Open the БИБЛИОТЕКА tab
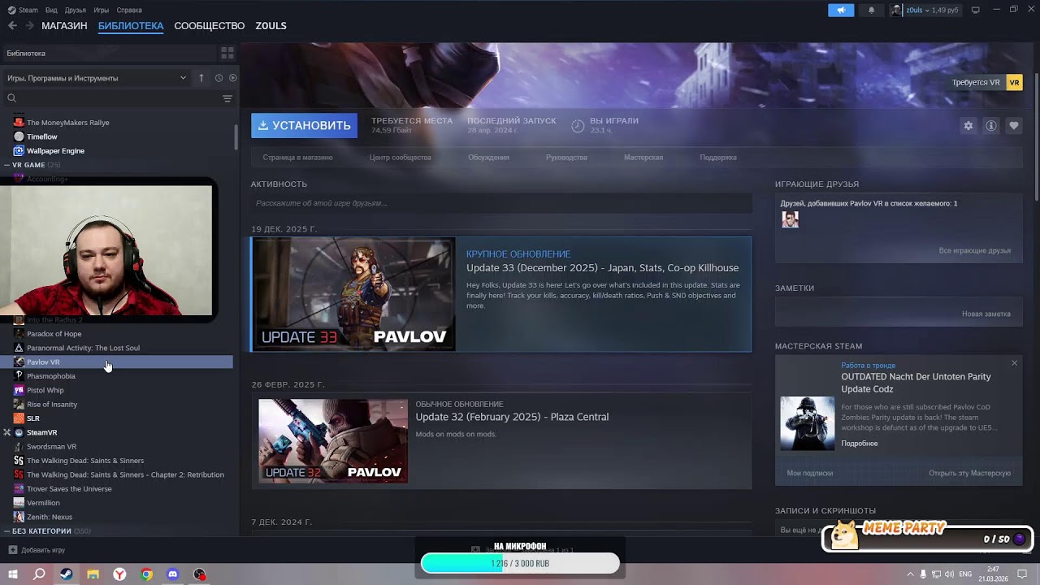This screenshot has height=585, width=1040. coord(131,26)
